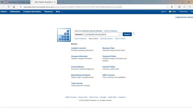The width and height of the screenshot is (193, 108).
Task: Open Publications menu item
Action: [x=15, y=12]
